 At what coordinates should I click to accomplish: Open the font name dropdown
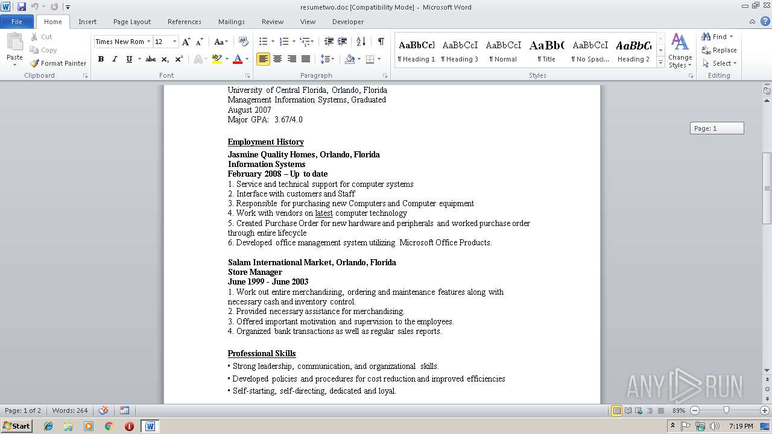[148, 42]
